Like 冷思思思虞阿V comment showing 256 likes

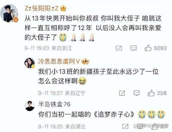151,93
